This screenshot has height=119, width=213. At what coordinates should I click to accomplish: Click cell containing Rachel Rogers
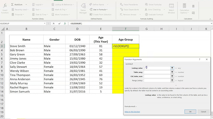pos(26,87)
